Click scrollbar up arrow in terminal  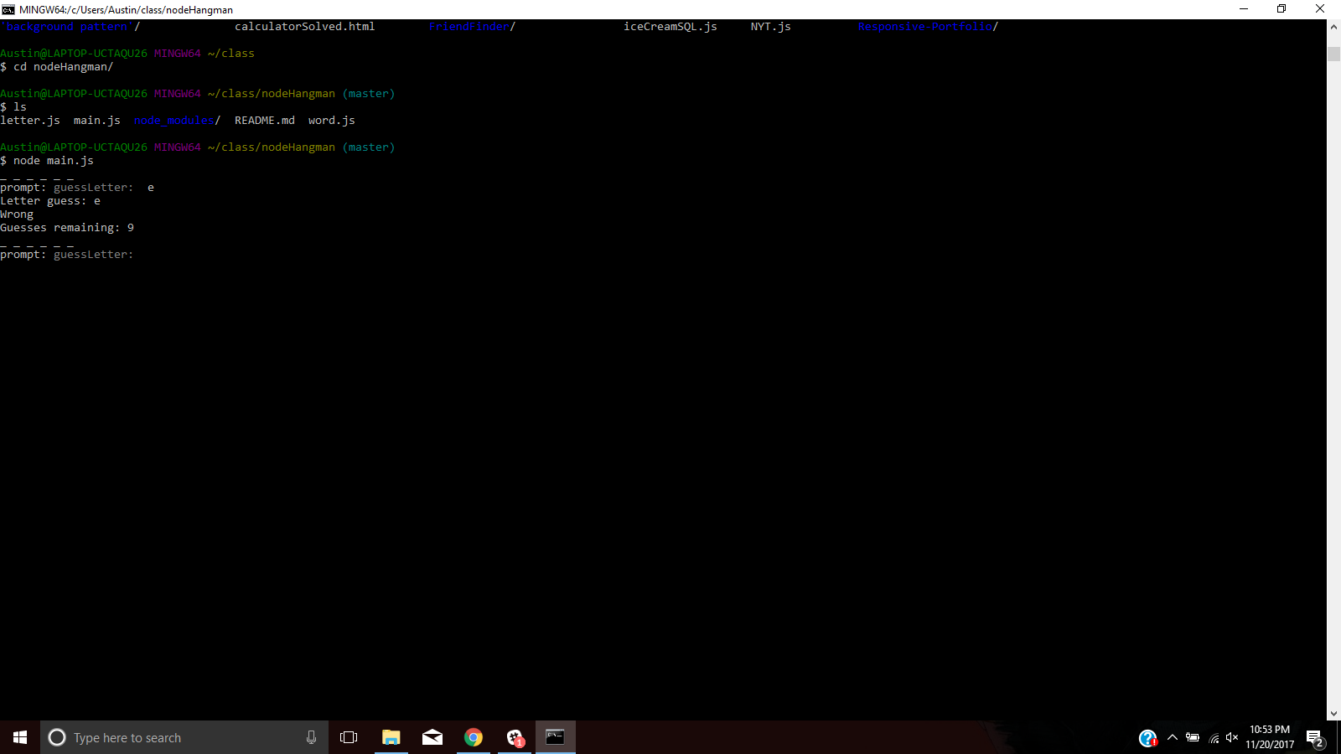[1333, 27]
